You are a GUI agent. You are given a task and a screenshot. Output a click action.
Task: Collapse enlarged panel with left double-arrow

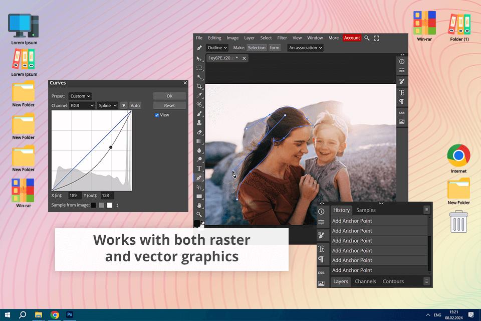322,203
